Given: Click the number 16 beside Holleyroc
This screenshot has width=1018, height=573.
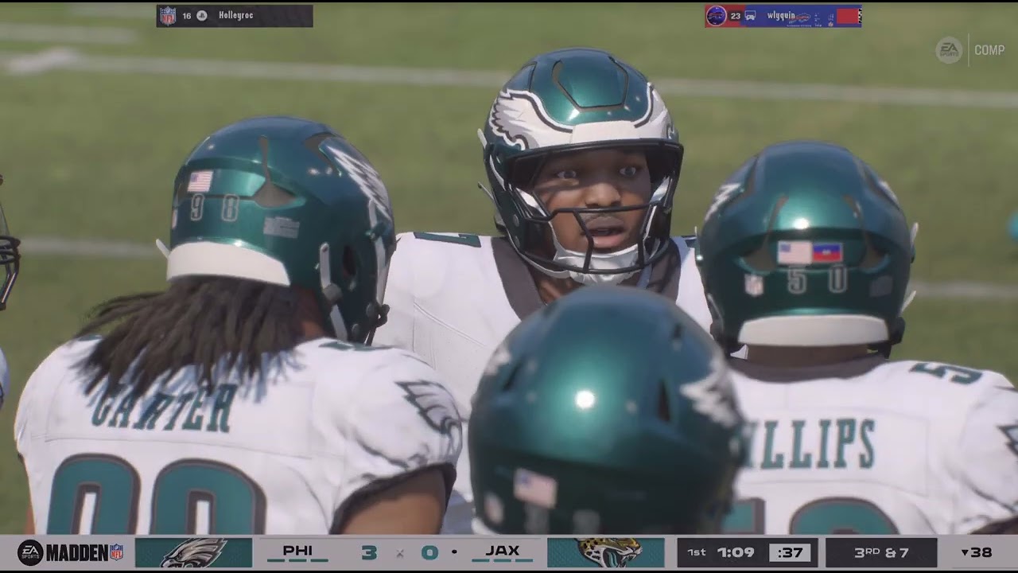Looking at the screenshot, I should click(x=187, y=16).
